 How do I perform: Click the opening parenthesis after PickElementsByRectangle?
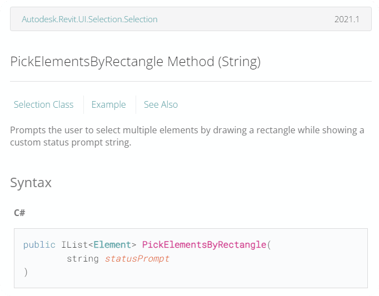(269, 245)
